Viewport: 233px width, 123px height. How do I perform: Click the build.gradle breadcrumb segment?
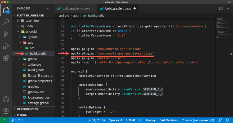pos(96,16)
